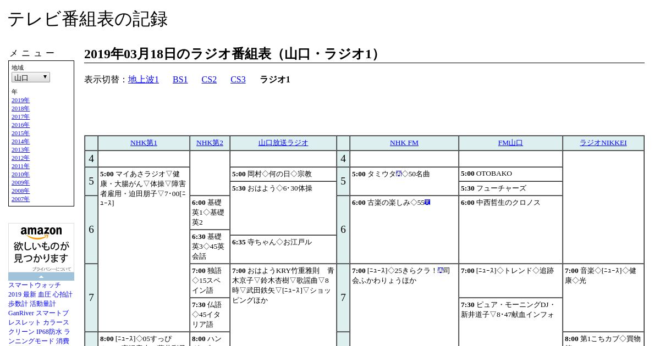Select the 6:00 中西哲生のクロノス cell
660x346 pixels.
[x=510, y=230]
